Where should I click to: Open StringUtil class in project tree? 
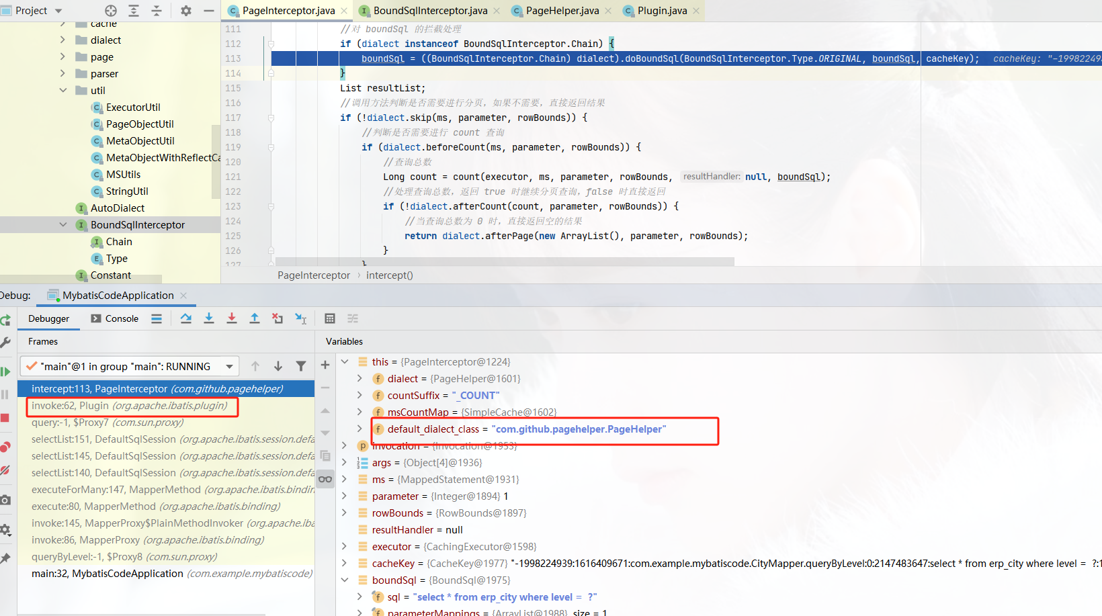(127, 191)
